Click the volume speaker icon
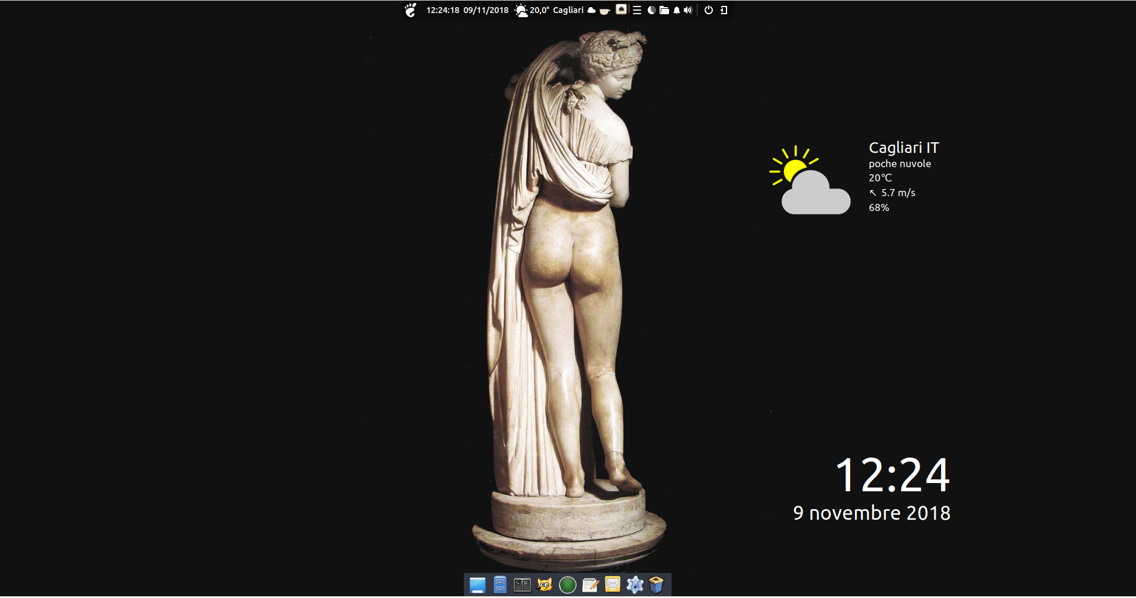The image size is (1136, 598). pos(688,10)
